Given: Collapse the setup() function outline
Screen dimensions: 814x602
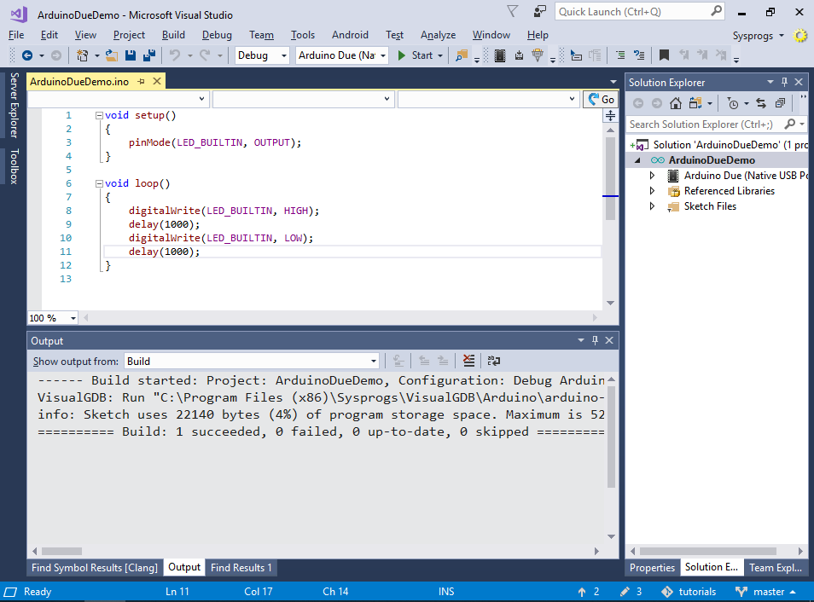Looking at the screenshot, I should (99, 116).
